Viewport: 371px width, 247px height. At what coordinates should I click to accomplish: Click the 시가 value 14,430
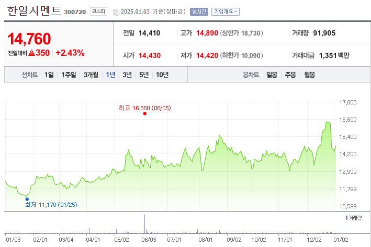click(x=150, y=55)
